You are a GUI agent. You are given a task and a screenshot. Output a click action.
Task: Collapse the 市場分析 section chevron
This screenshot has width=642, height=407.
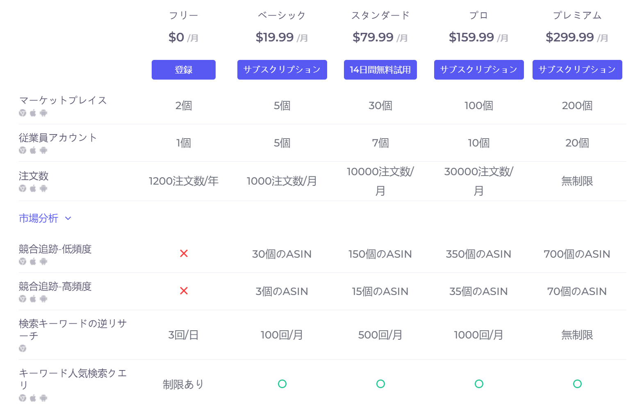click(68, 218)
